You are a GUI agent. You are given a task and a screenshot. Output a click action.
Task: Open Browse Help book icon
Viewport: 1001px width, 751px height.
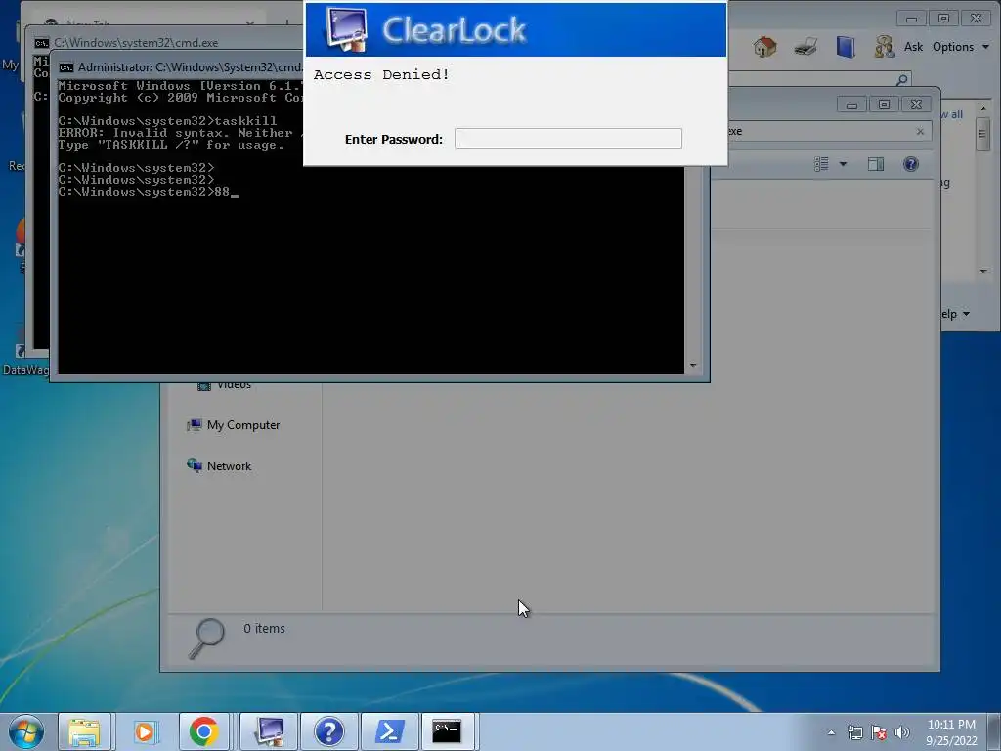tap(846, 47)
